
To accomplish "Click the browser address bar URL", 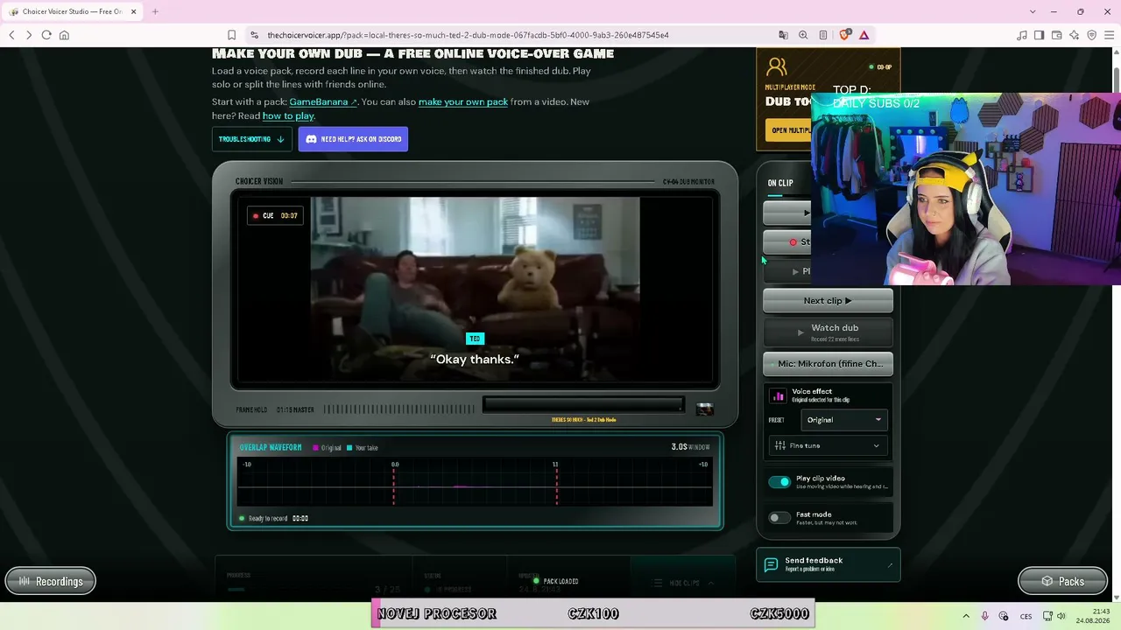I will pyautogui.click(x=469, y=35).
